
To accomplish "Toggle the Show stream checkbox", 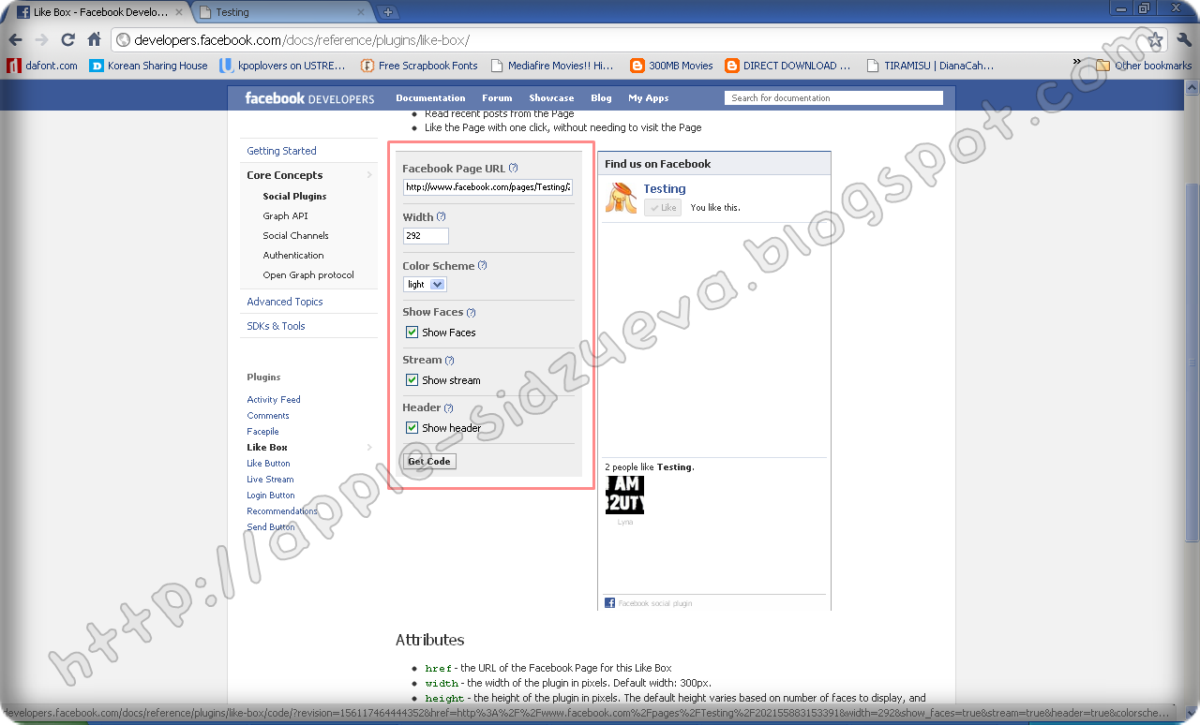I will pos(412,380).
